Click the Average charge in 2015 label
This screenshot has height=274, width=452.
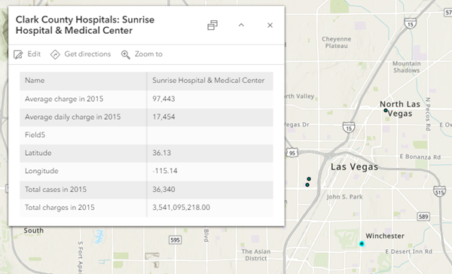tap(64, 99)
